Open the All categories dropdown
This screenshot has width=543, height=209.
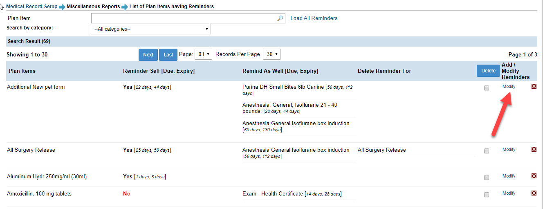coord(151,29)
